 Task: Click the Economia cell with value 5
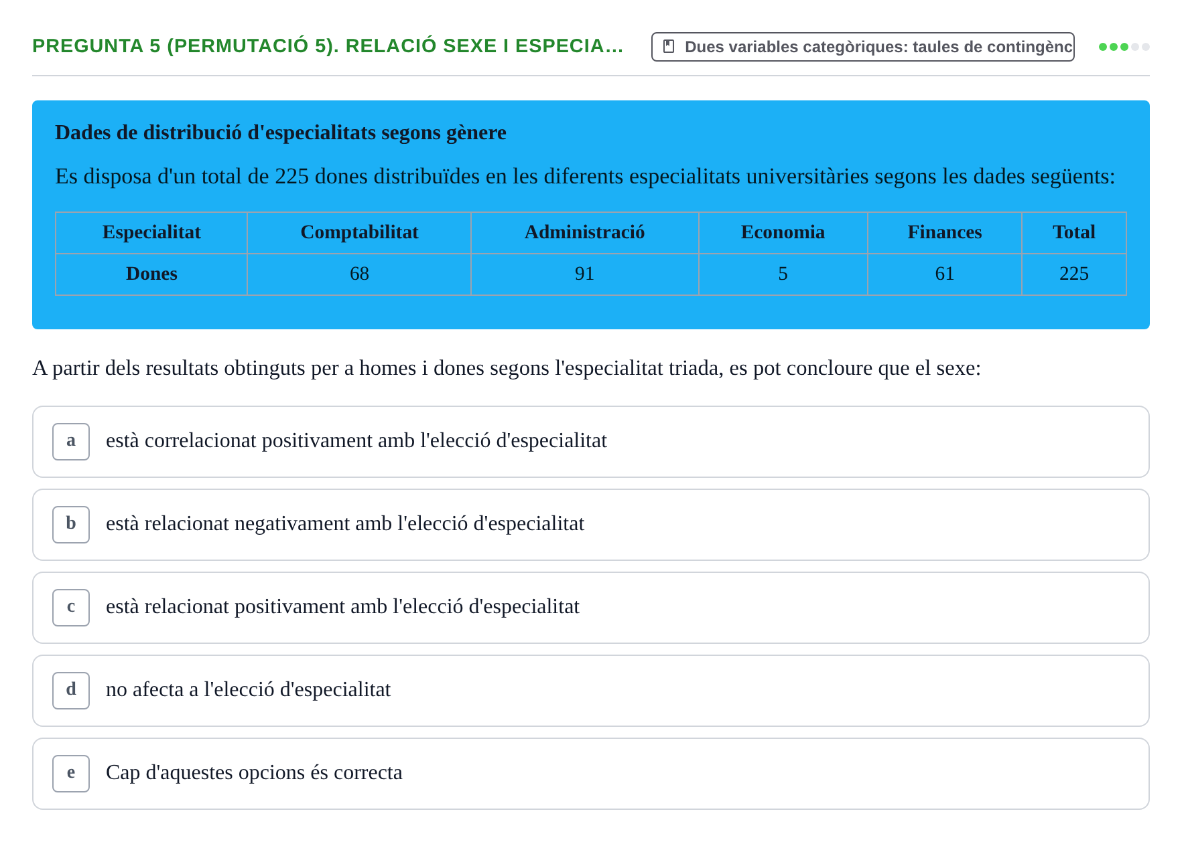click(783, 274)
